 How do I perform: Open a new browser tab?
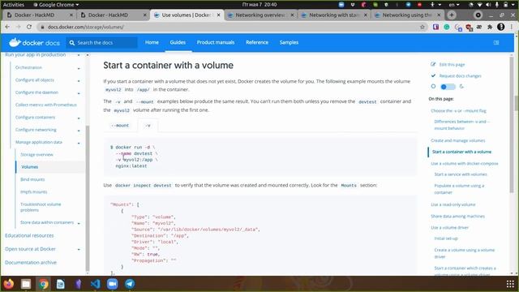452,15
